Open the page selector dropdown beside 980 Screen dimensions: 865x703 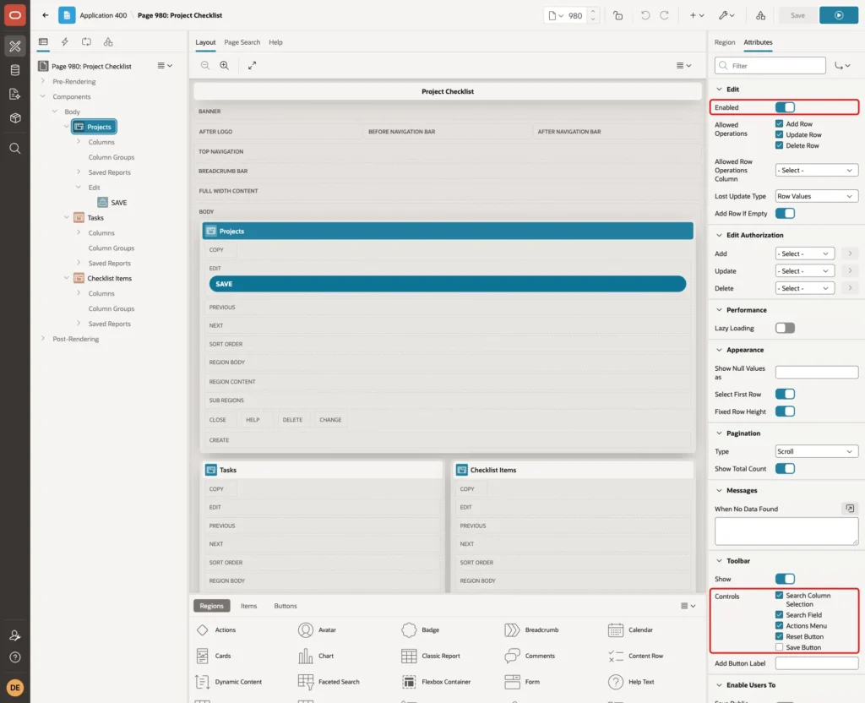[x=556, y=15]
